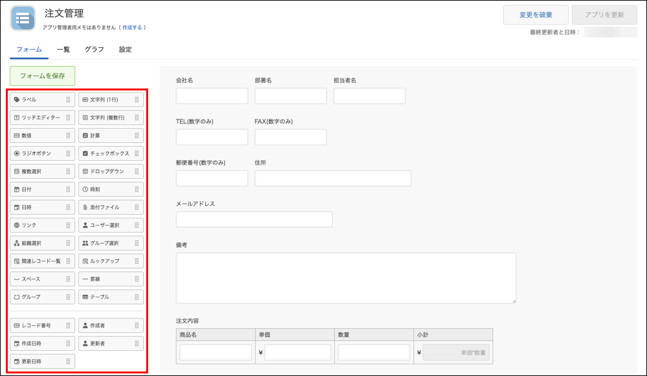The image size is (647, 376).
Task: Select the チェックボックス field item
Action: coord(111,153)
